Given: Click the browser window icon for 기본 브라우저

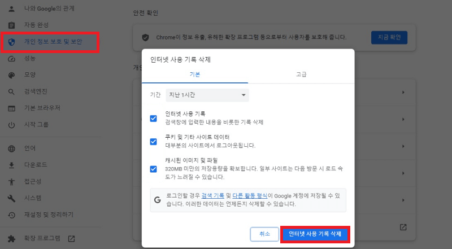Looking at the screenshot, I should (11, 108).
